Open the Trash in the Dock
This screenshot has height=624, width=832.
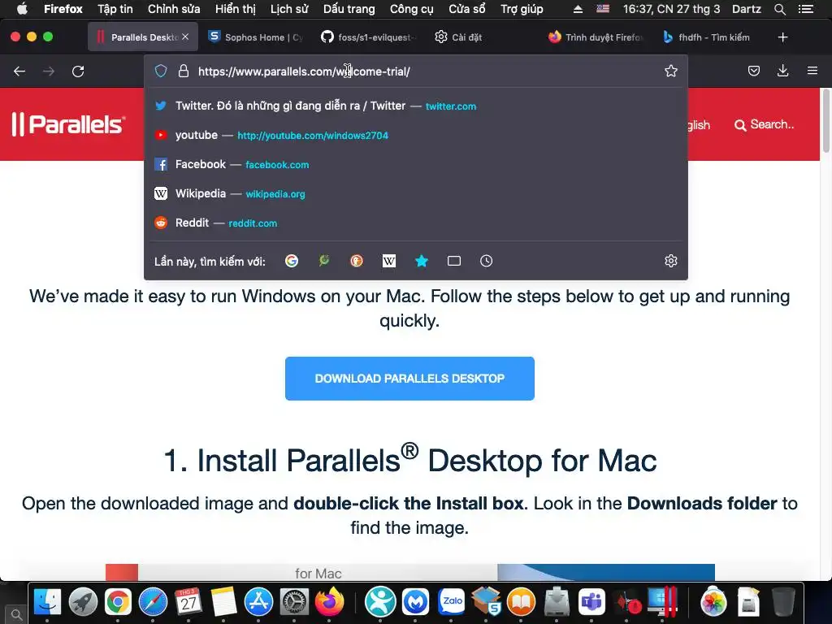(x=784, y=602)
